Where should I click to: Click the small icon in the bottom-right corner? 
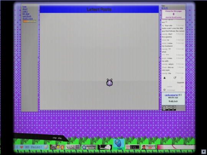(204, 151)
